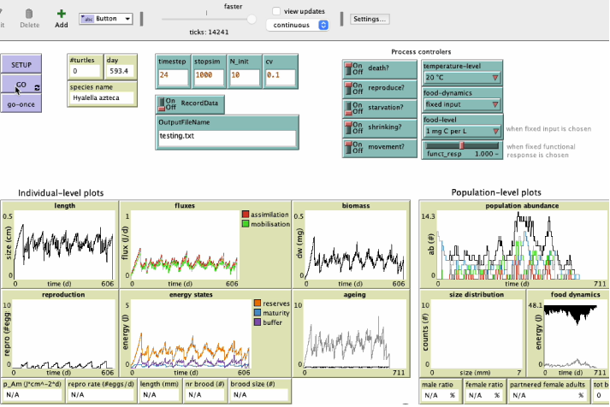Enable the view updates checkbox

pos(276,11)
